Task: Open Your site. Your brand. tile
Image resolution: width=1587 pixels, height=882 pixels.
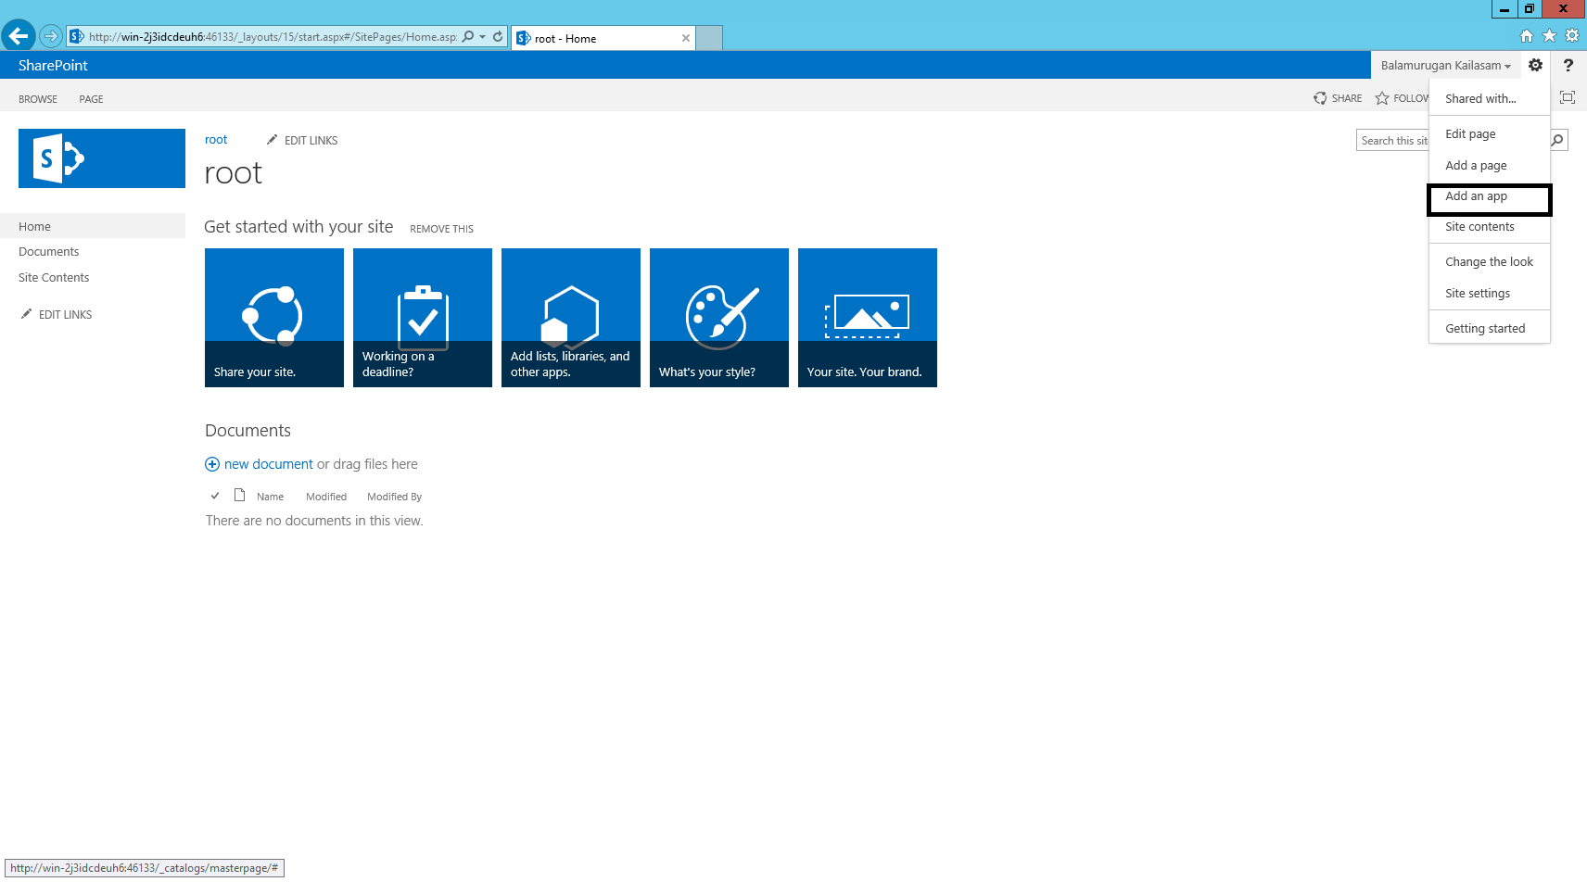Action: [x=868, y=318]
